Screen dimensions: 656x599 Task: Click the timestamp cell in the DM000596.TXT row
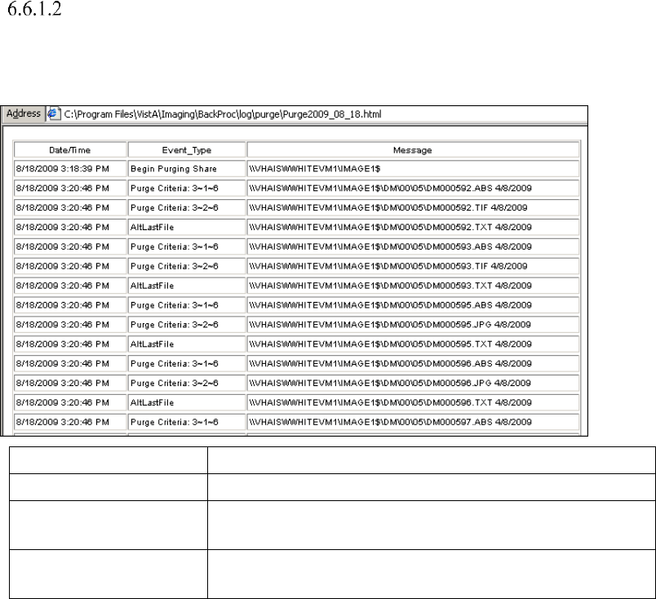point(70,402)
